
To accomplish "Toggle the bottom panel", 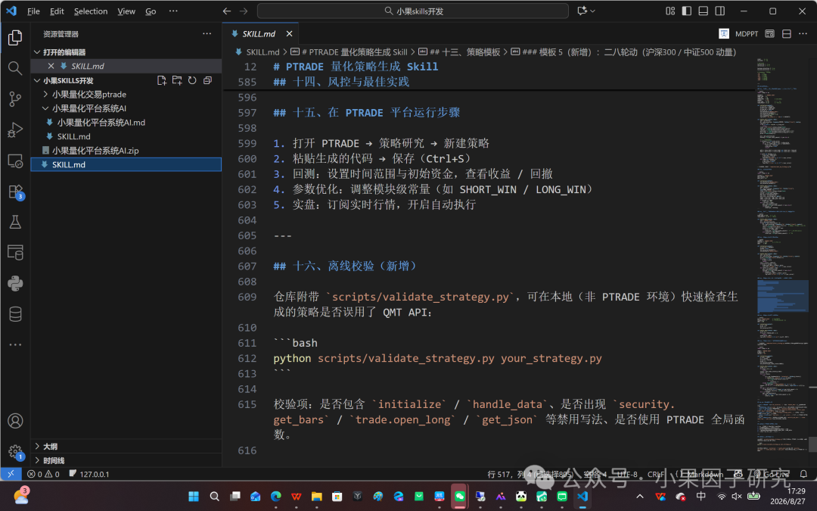I will 703,11.
